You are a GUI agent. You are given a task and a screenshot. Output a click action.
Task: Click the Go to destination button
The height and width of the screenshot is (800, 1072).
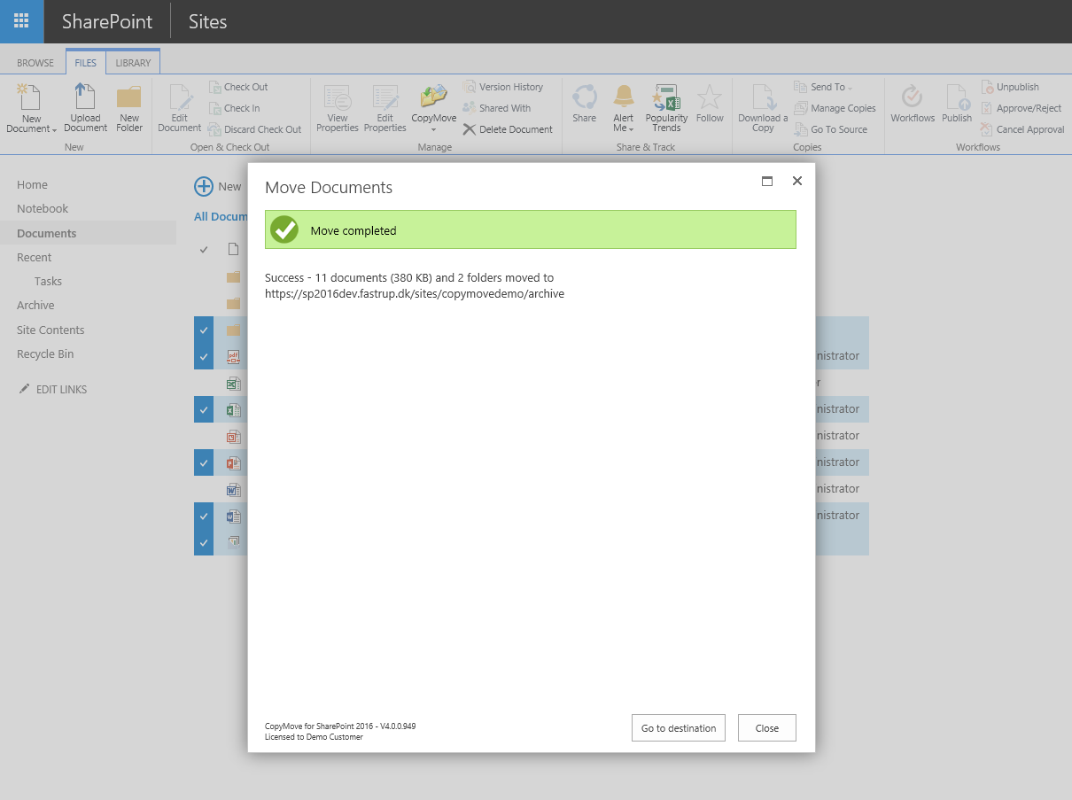coord(679,727)
